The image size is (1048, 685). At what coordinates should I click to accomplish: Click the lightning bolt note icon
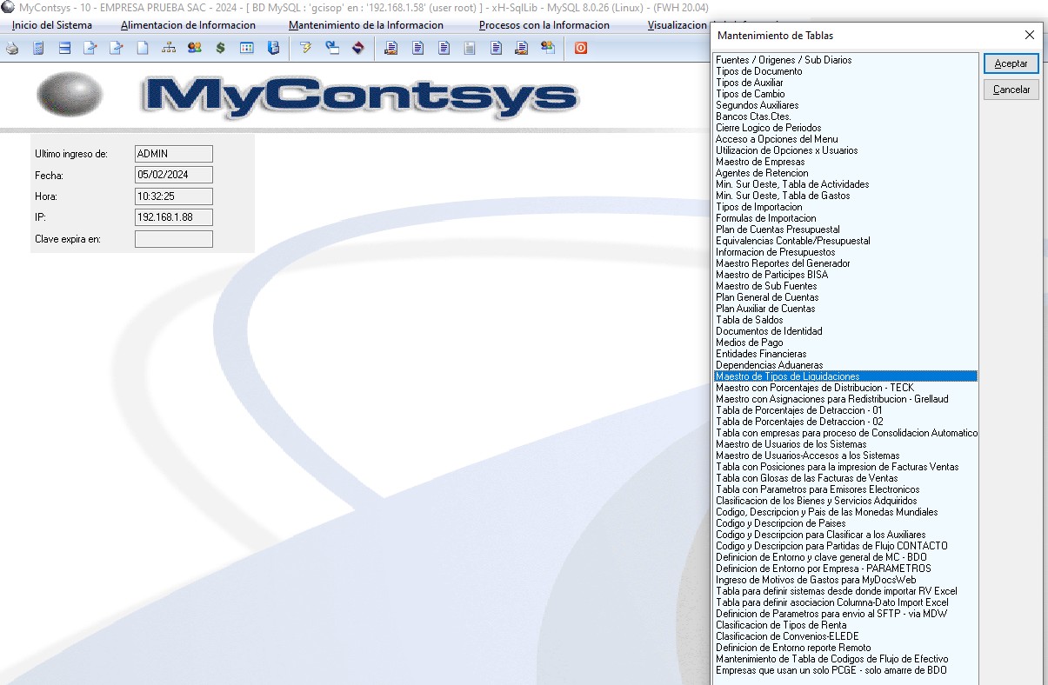305,48
